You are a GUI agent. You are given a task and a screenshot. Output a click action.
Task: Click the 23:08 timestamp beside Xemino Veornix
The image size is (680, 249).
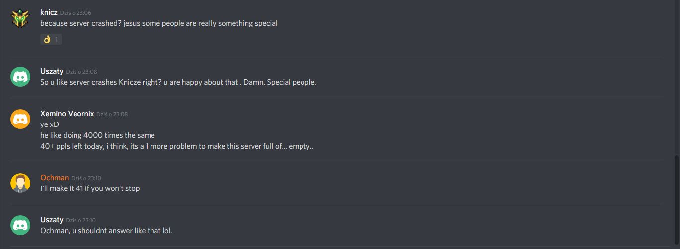tap(112, 114)
